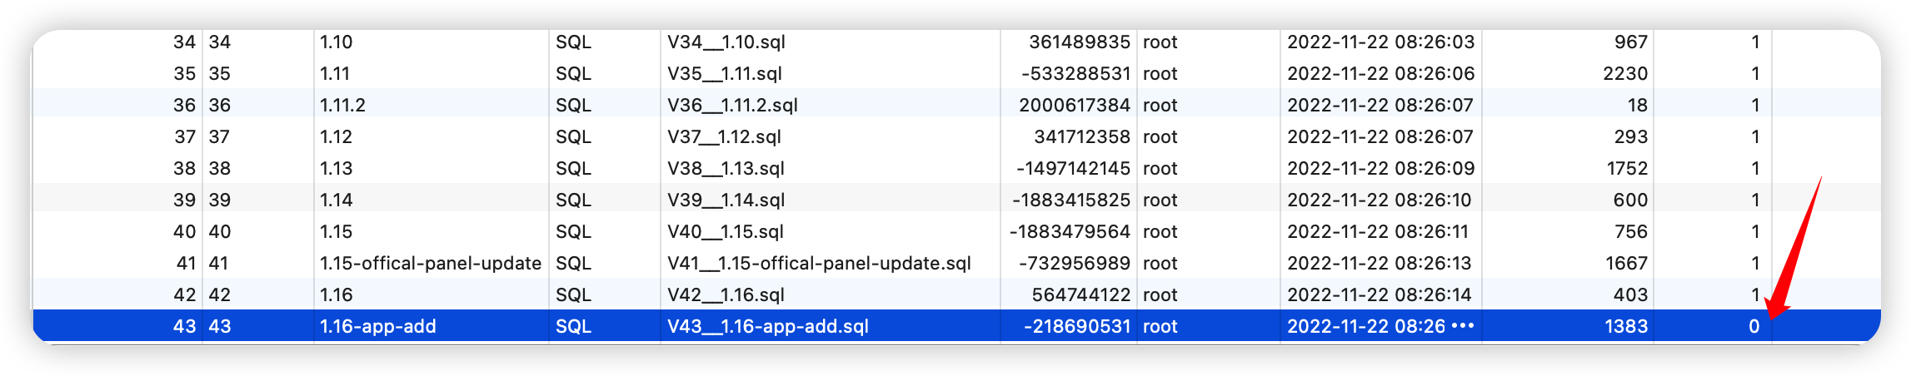
Task: Select the checksum 564744122 cell
Action: [1080, 294]
